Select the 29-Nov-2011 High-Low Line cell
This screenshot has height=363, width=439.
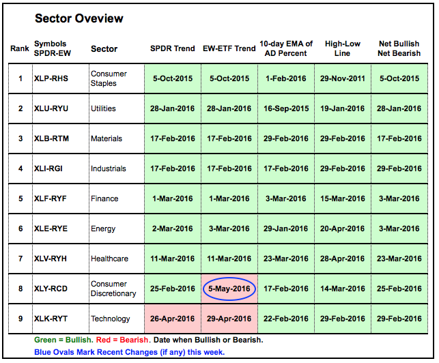[x=342, y=78]
